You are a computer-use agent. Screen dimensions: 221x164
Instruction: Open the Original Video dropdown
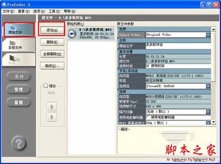[208, 35]
